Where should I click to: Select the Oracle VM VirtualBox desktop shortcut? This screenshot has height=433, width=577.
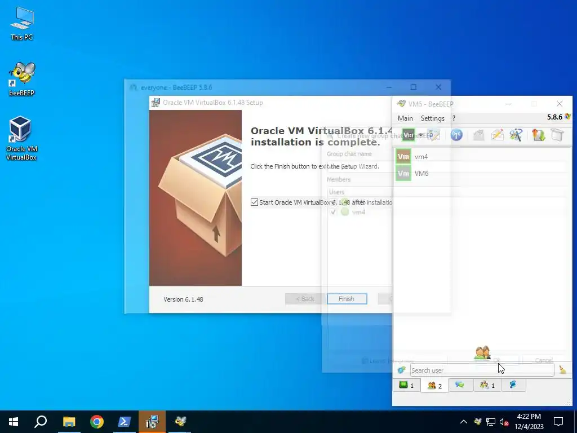(x=21, y=139)
